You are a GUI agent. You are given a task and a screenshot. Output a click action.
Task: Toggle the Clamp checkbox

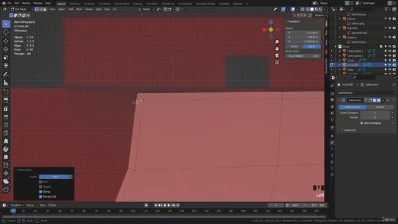pos(40,192)
